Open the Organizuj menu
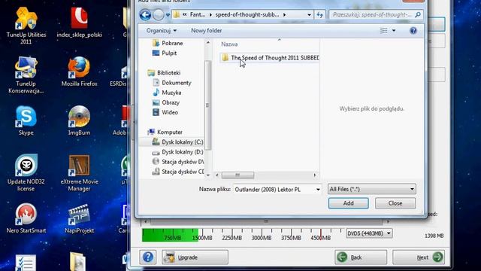The height and width of the screenshot is (271, 481). pyautogui.click(x=162, y=30)
